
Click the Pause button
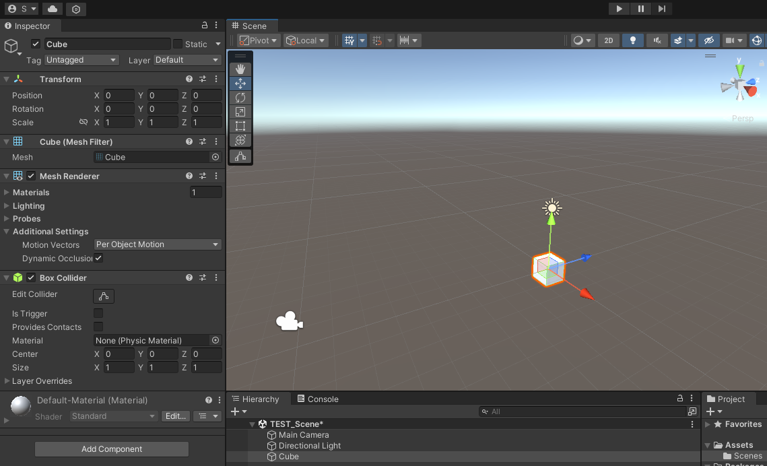point(640,9)
